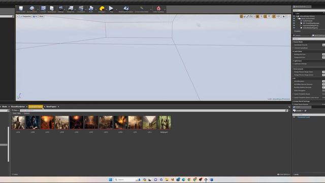Screen dimensions: 325x183
Task: Click the highlighted yellow breadcrumb folder
Action: (x=36, y=107)
